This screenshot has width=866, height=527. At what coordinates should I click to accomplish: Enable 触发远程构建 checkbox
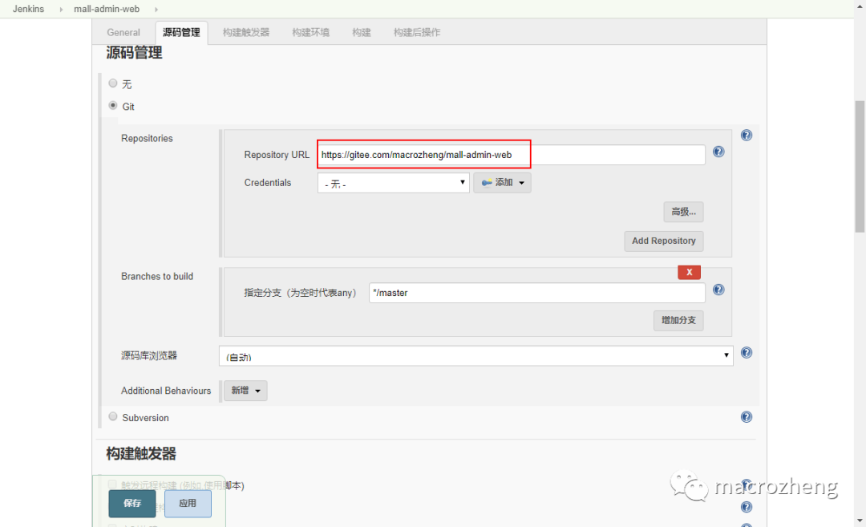112,484
